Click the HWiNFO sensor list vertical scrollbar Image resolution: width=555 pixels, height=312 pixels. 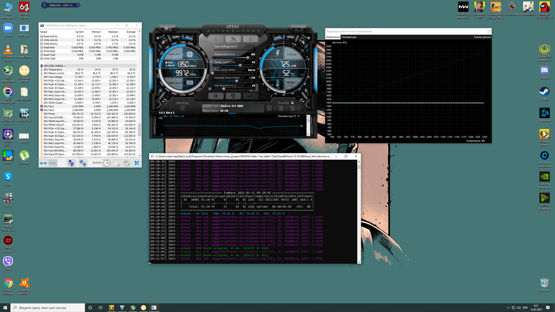click(x=139, y=93)
